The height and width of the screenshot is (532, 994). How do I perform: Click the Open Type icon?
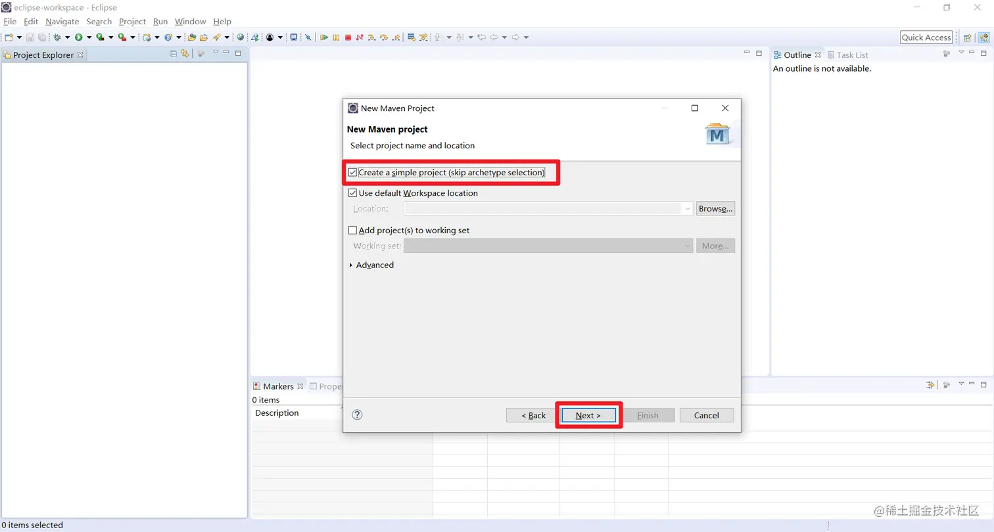[x=192, y=37]
